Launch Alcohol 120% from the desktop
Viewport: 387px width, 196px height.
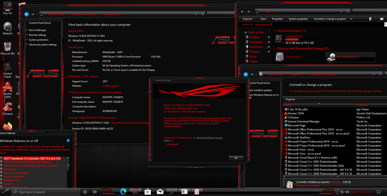(8, 90)
